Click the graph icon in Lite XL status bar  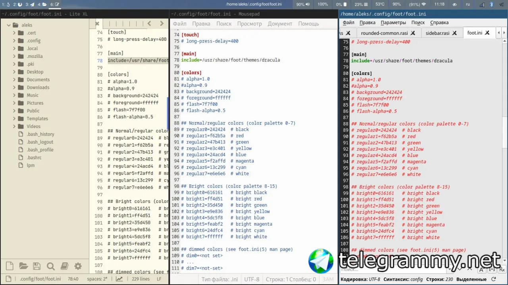pos(119,279)
